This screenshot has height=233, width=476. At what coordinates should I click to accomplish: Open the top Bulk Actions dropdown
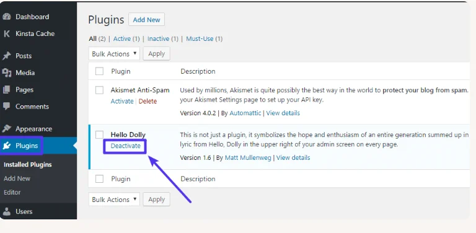point(114,54)
